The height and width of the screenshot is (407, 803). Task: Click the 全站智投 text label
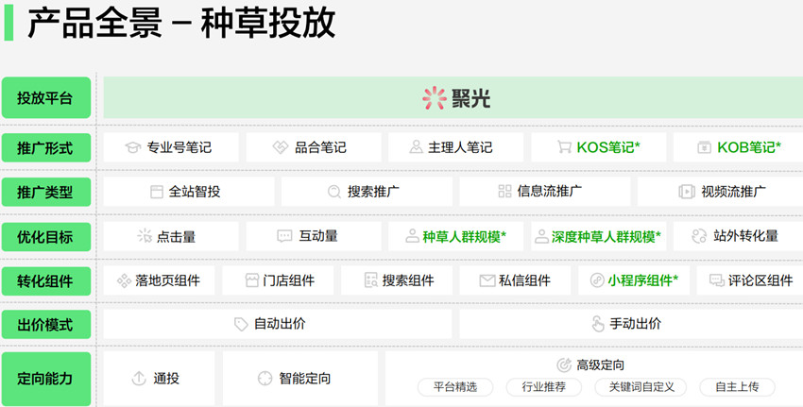coord(195,192)
